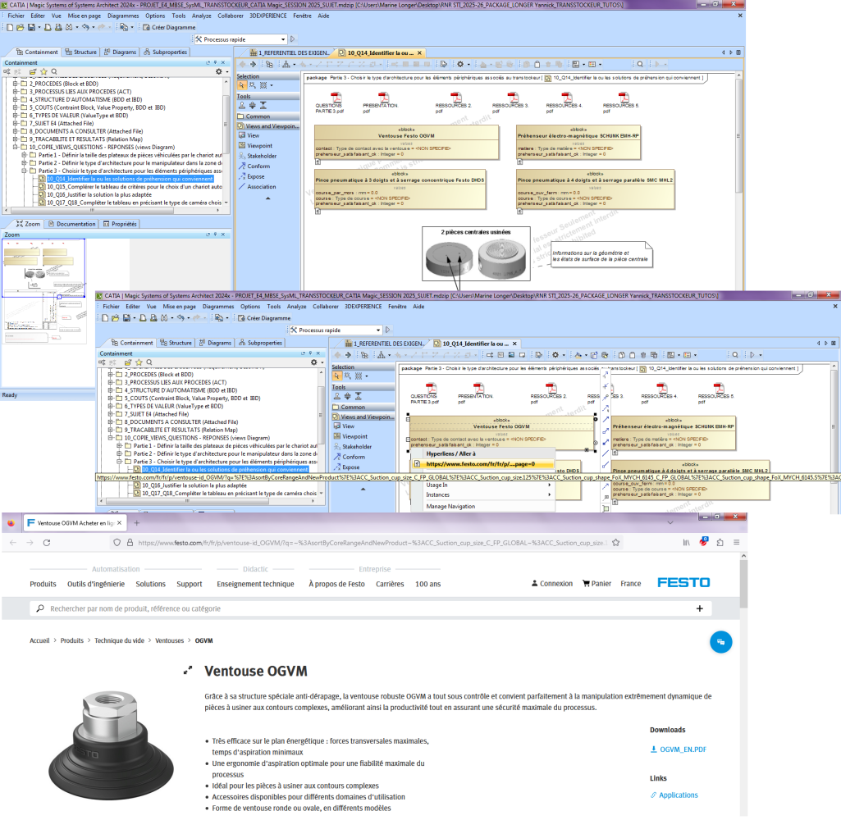This screenshot has width=841, height=820.
Task: Download the OGVM_EN.PDF file
Action: tap(683, 749)
